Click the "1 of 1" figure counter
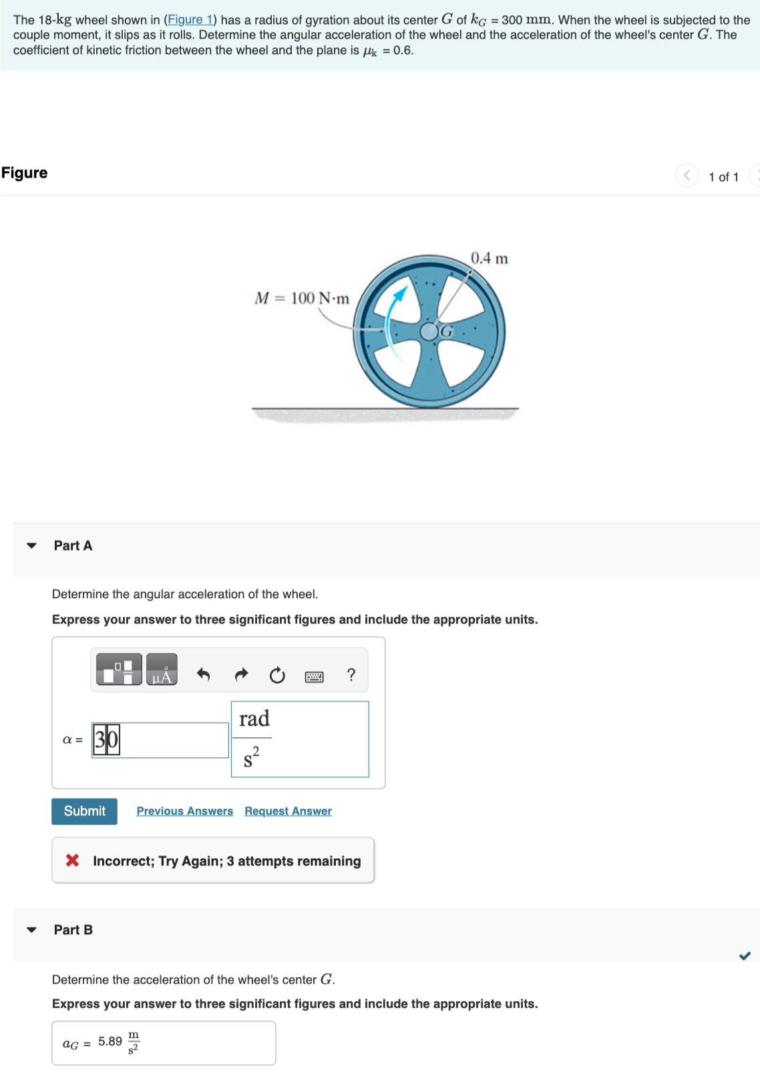The height and width of the screenshot is (1072, 760). coord(723,177)
